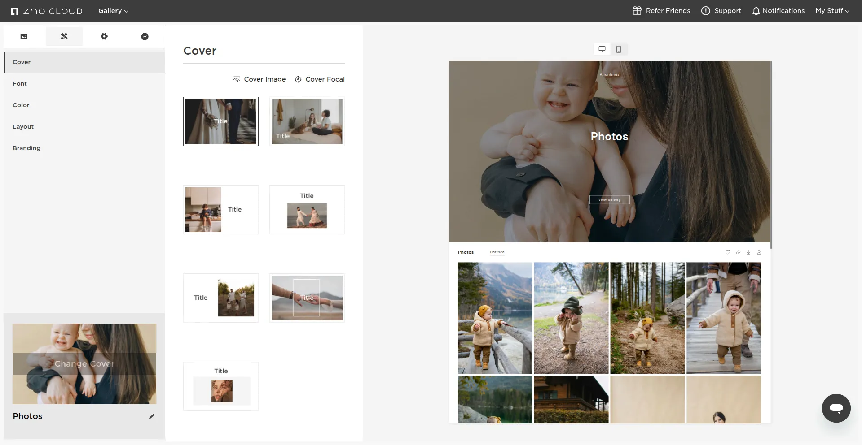The image size is (862, 445).
Task: Expand the My Stuff menu
Action: click(832, 11)
